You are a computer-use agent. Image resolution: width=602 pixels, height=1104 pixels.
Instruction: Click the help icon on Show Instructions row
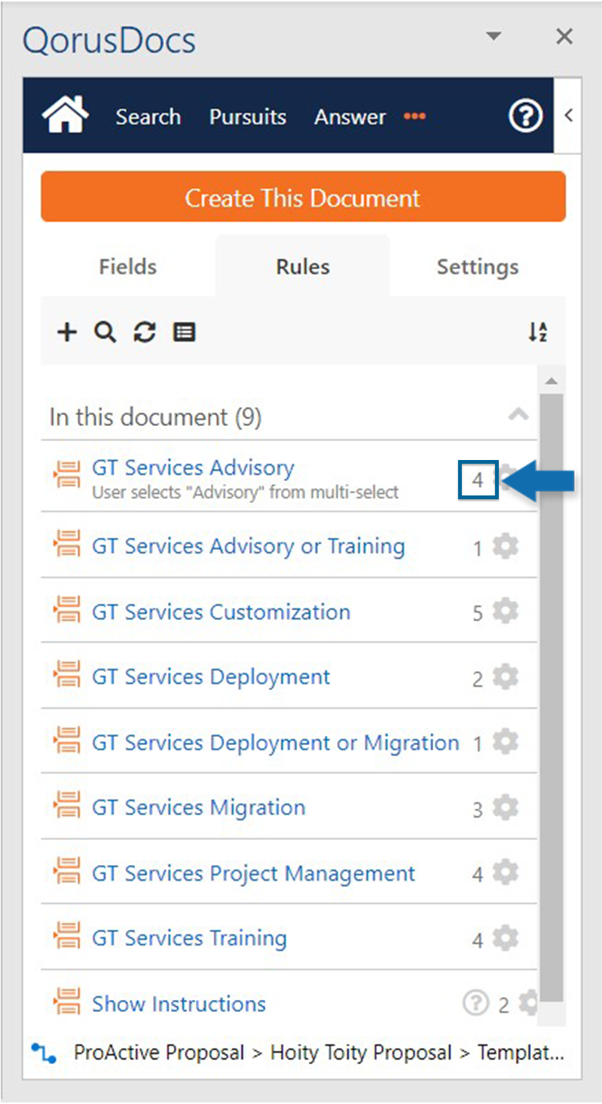[x=475, y=1003]
